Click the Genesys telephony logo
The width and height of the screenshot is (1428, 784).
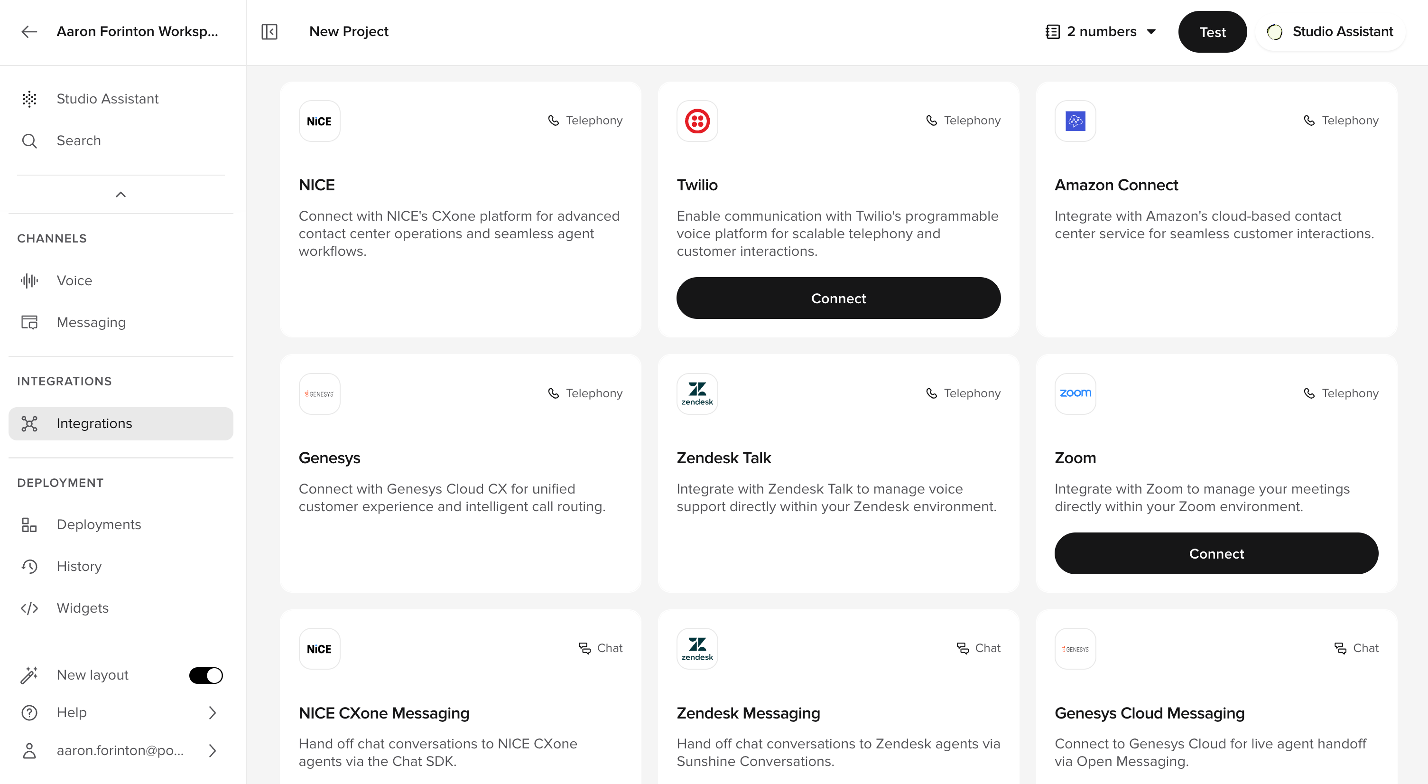coord(319,394)
